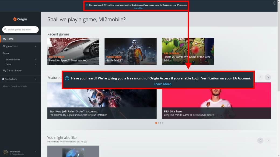Expand the Deals chevron in the sidebar
This screenshot has height=157, width=280.
36,64
